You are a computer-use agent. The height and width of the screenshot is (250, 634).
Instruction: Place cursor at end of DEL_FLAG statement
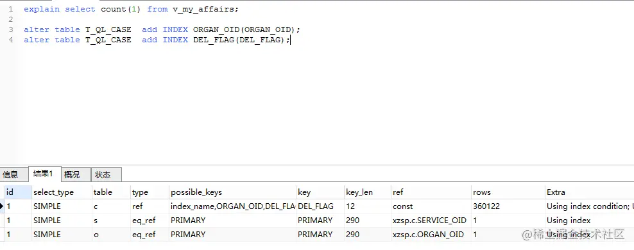pos(290,40)
